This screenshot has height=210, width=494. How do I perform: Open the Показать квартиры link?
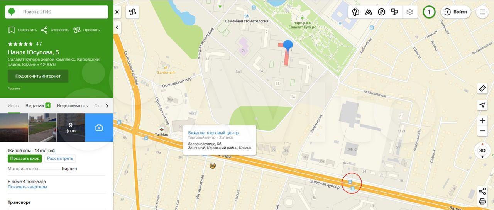pos(27,187)
